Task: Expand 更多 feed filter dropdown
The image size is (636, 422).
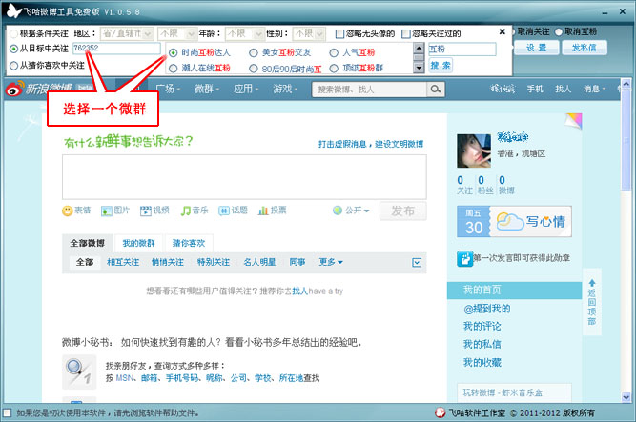Action: tap(331, 262)
